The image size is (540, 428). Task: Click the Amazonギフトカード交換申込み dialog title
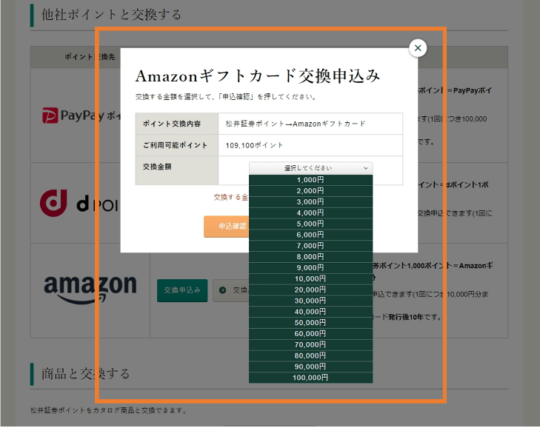[x=258, y=76]
